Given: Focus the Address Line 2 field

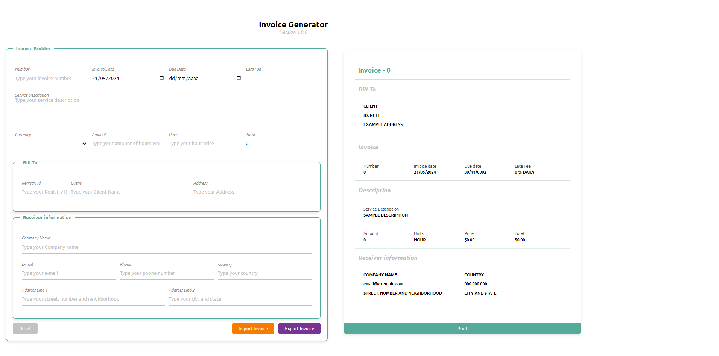Looking at the screenshot, I should [240, 299].
